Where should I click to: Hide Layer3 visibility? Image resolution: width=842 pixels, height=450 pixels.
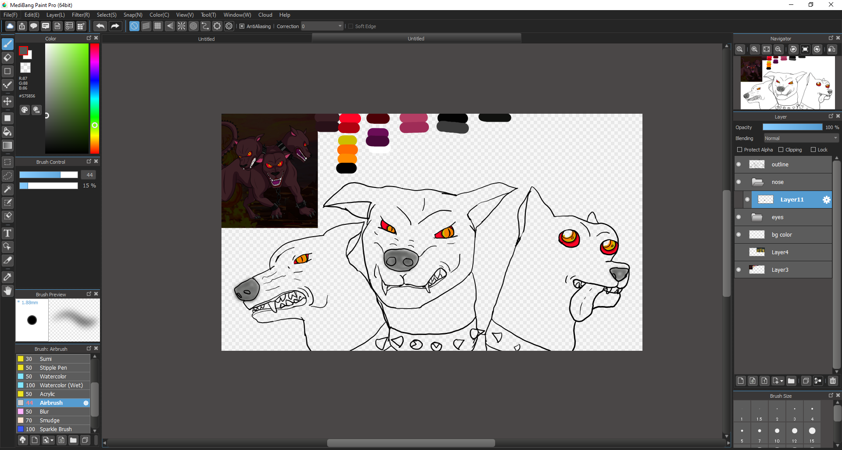click(739, 270)
